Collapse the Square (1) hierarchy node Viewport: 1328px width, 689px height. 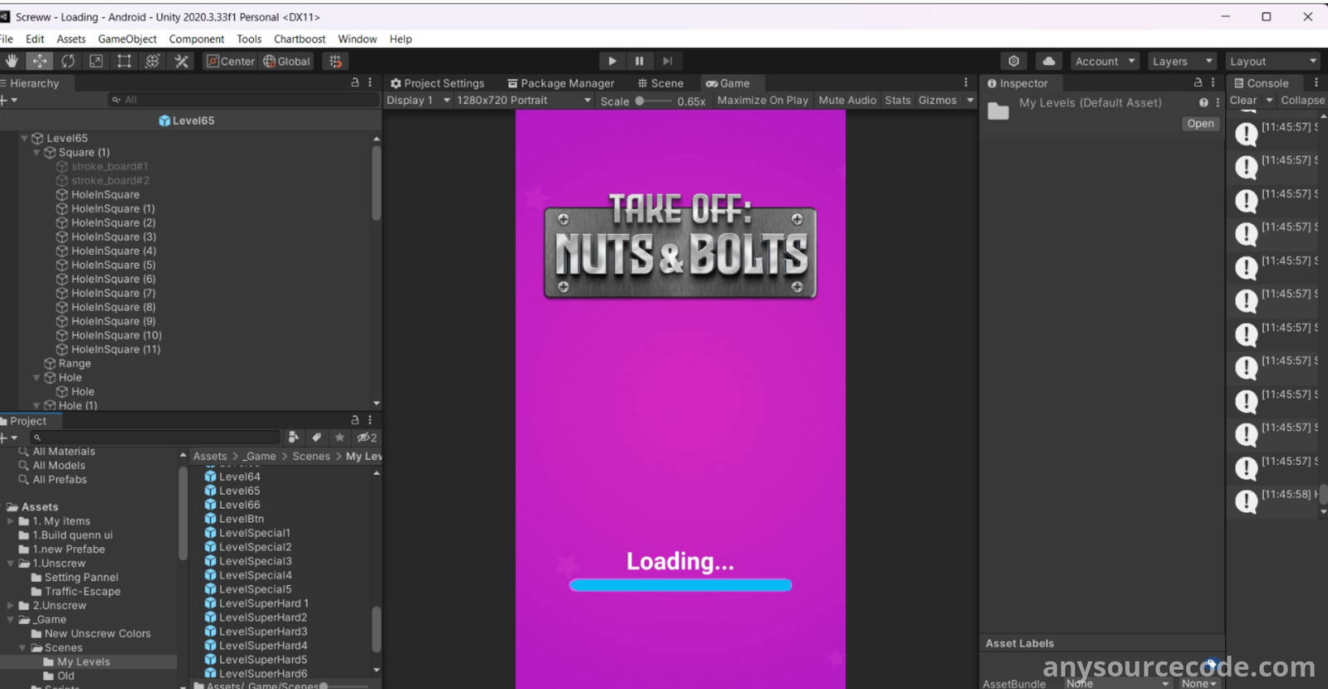(37, 152)
